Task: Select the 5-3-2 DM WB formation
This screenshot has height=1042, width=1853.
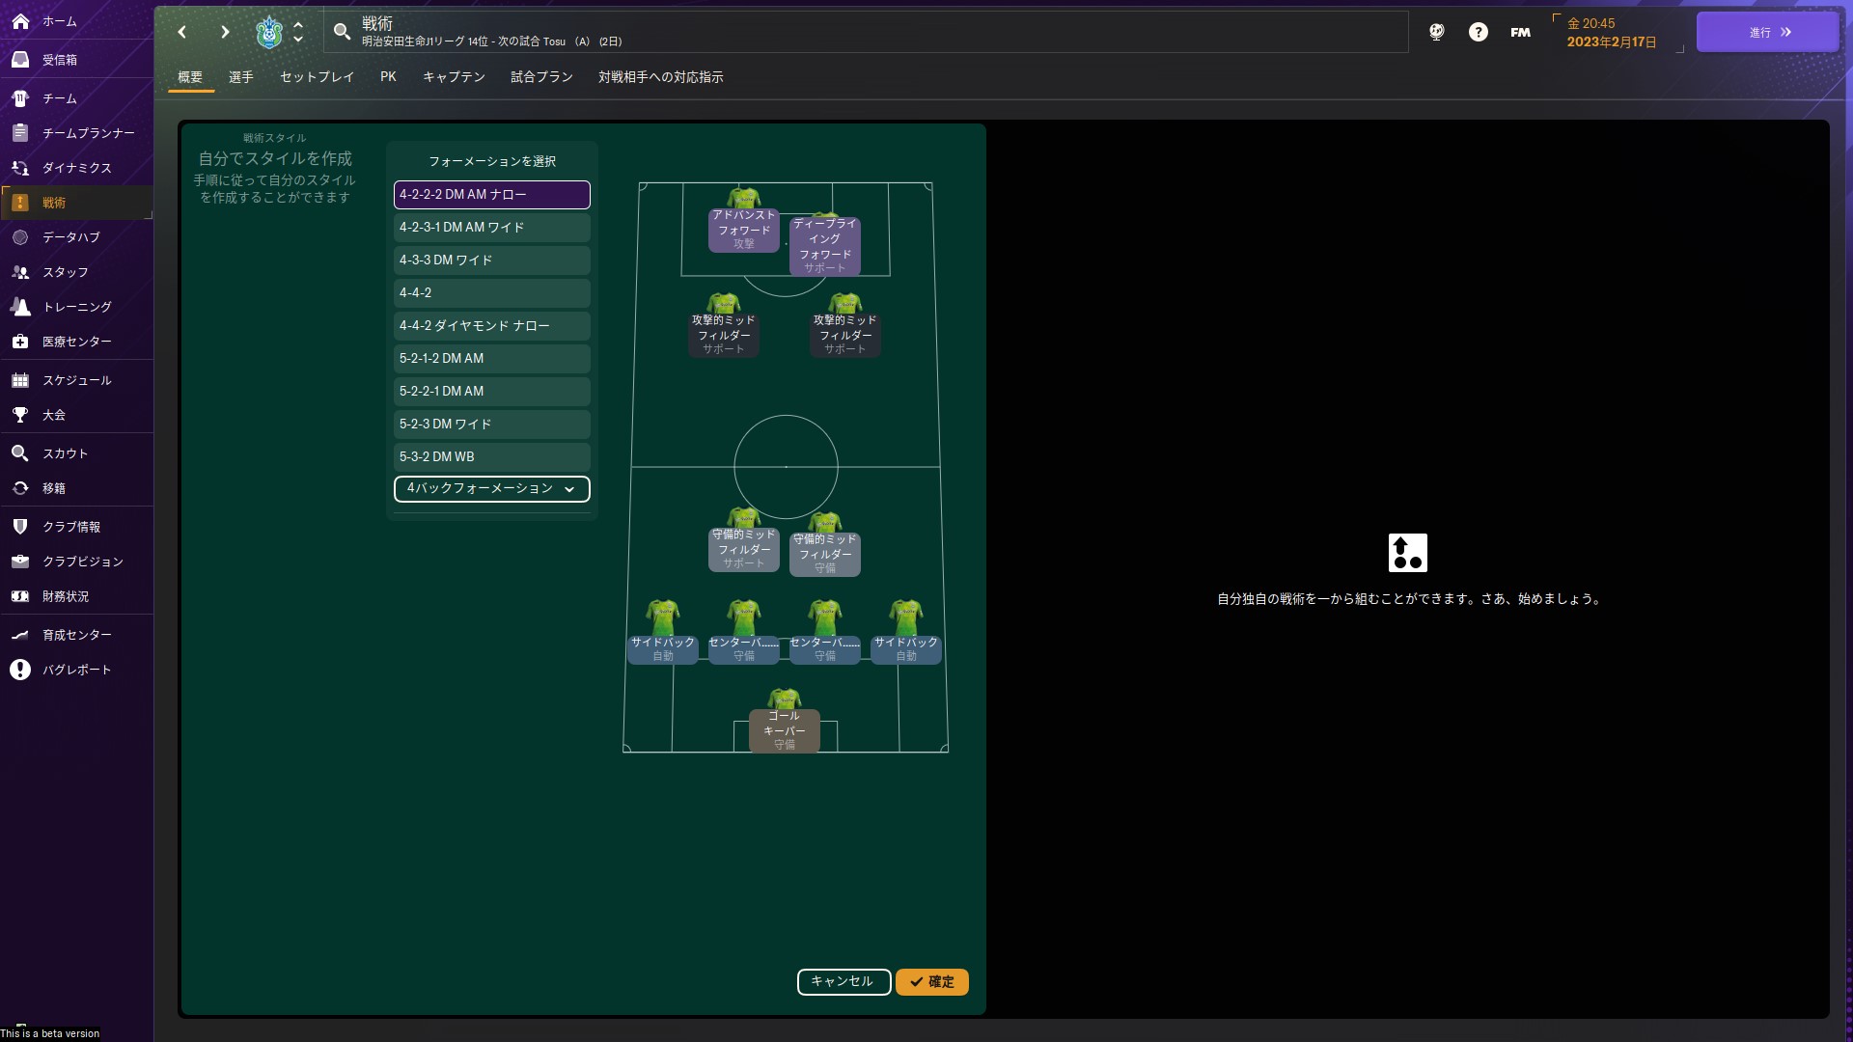Action: point(491,457)
